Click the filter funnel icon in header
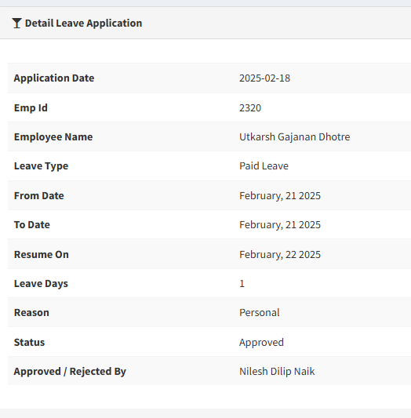Screen dimensions: 411x418 [x=16, y=24]
